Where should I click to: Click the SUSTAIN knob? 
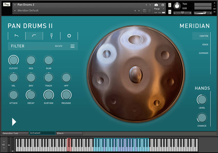[48, 95]
